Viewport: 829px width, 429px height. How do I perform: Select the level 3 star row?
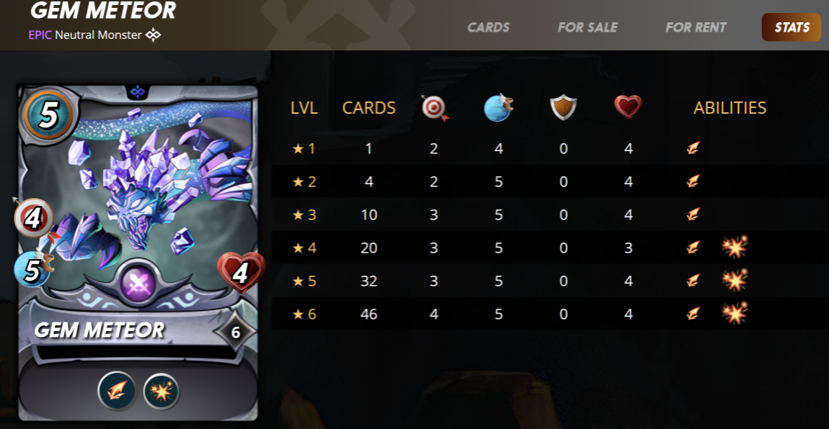(550, 214)
